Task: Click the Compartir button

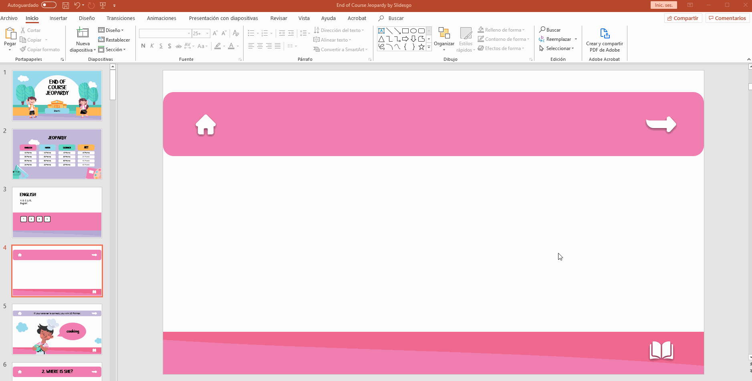Action: click(683, 18)
